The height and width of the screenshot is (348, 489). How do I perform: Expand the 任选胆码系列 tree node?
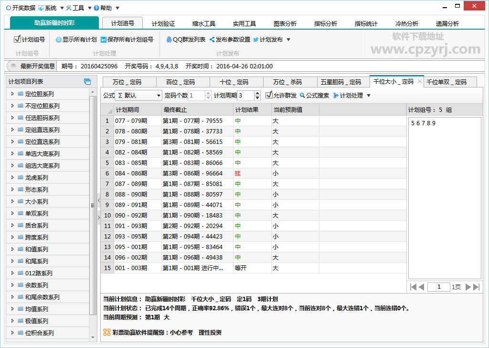(12, 118)
